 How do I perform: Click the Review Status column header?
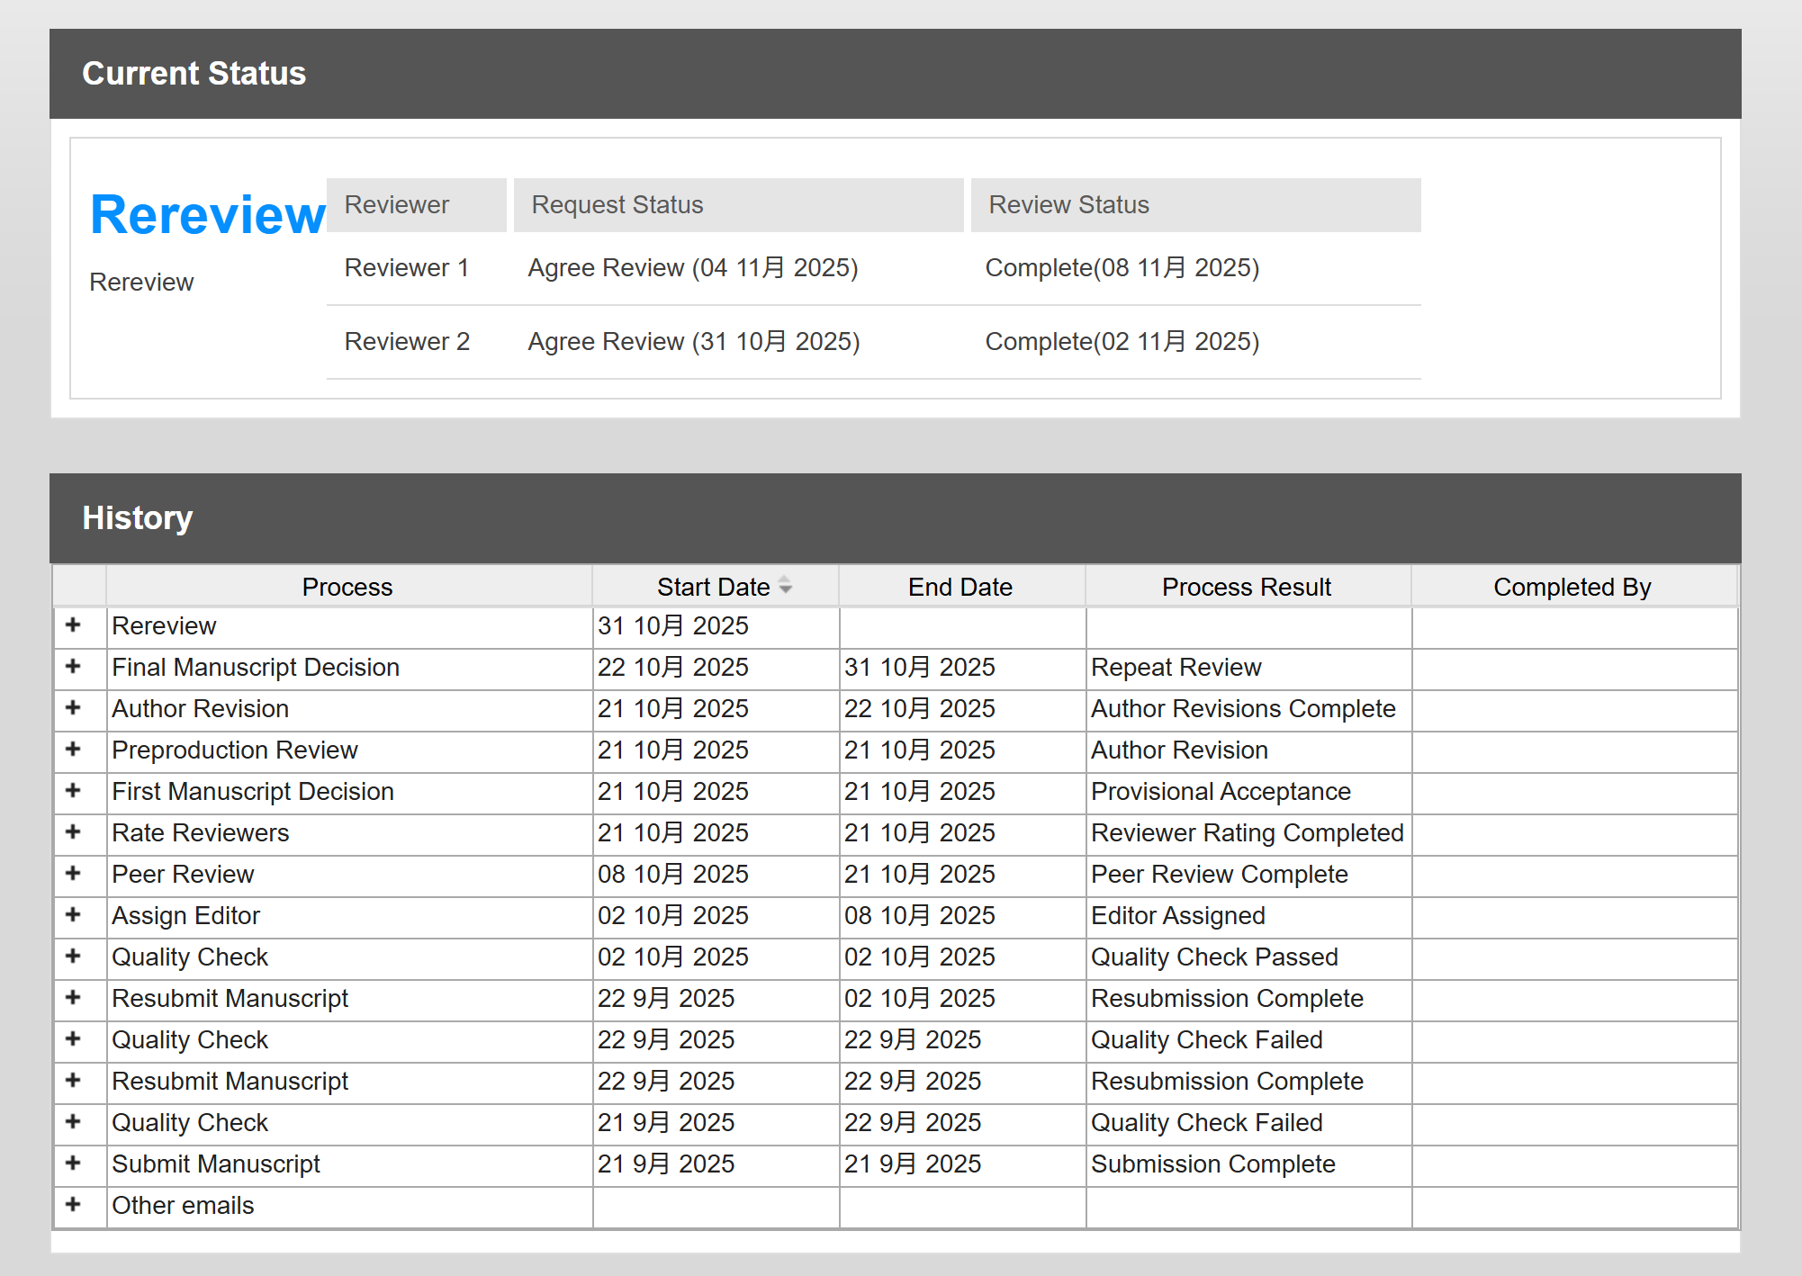[1068, 205]
